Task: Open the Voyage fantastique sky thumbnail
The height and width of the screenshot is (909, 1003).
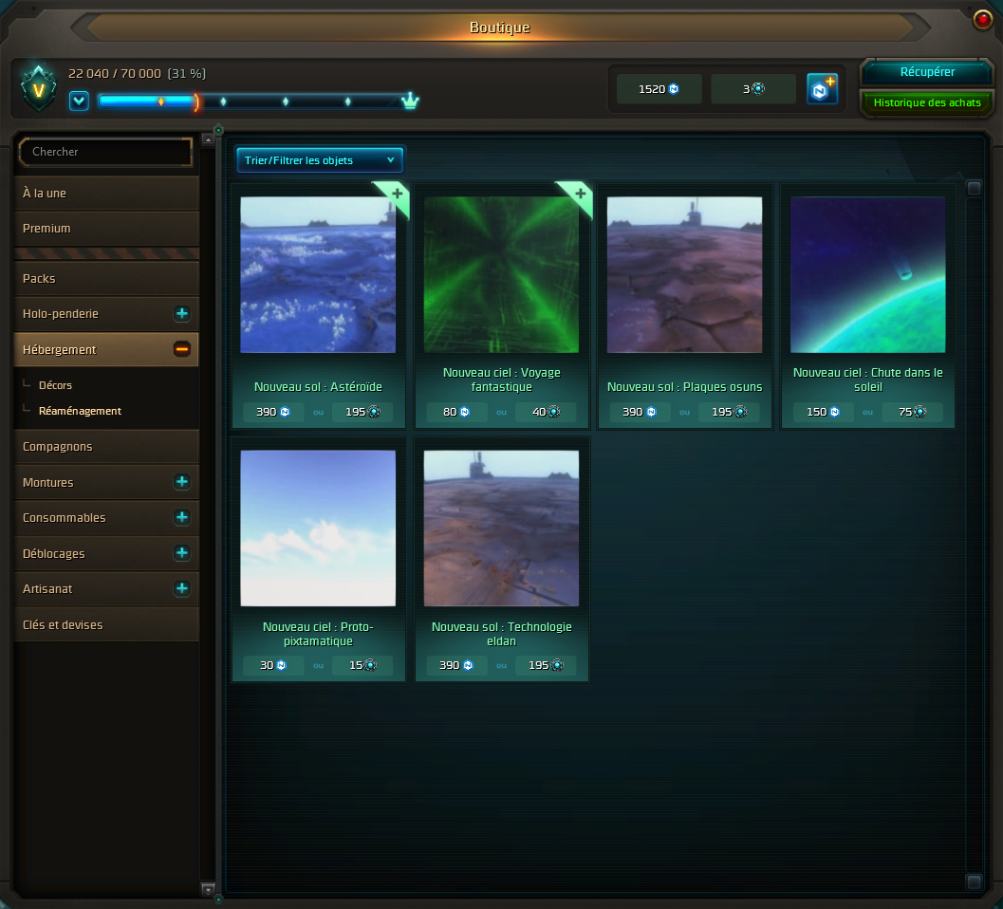Action: coord(501,274)
